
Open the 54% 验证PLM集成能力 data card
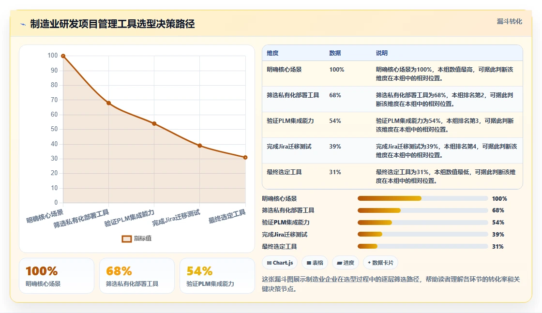(217, 276)
